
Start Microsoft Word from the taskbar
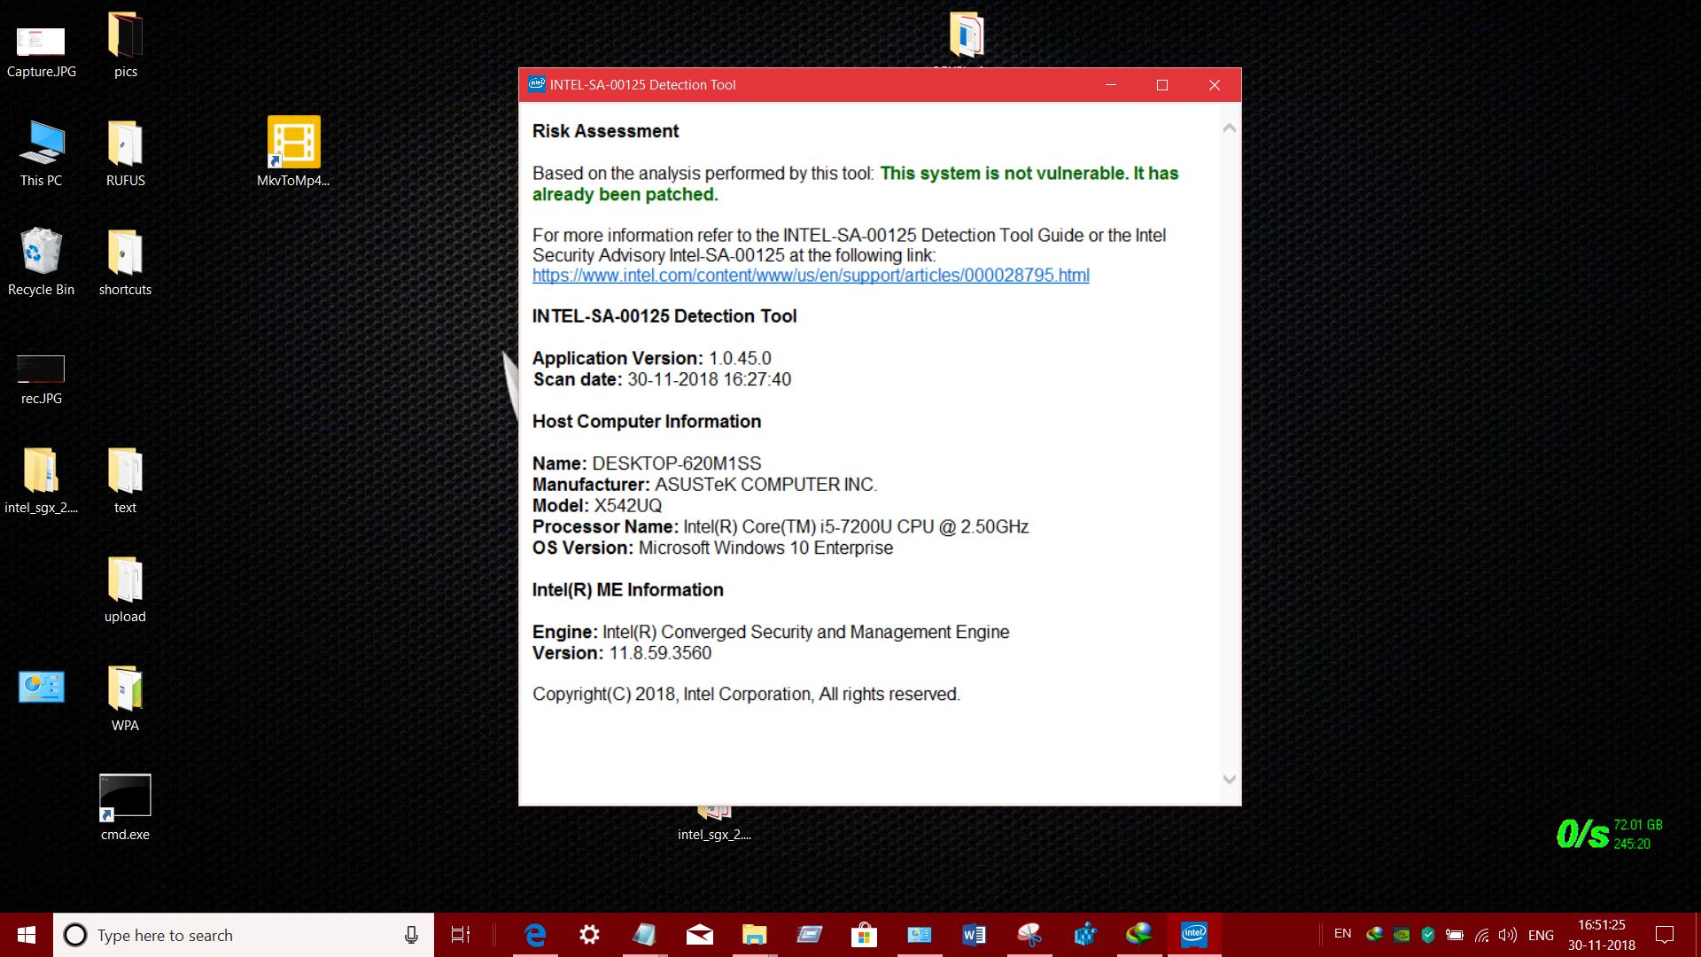[x=974, y=935]
